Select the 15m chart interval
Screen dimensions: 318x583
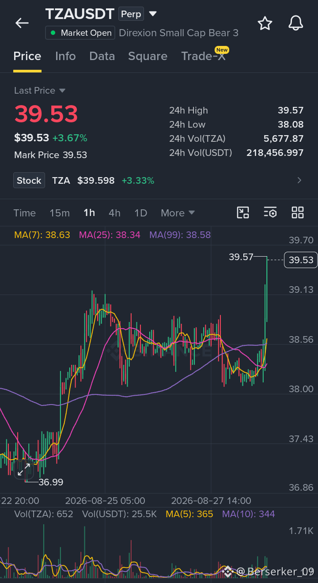point(60,213)
